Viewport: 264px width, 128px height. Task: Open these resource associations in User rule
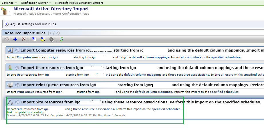189,74
